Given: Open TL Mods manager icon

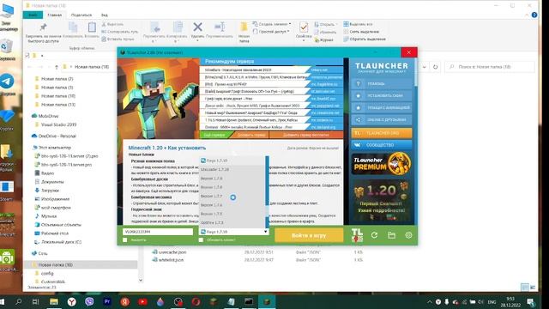Looking at the screenshot, I should (357, 235).
